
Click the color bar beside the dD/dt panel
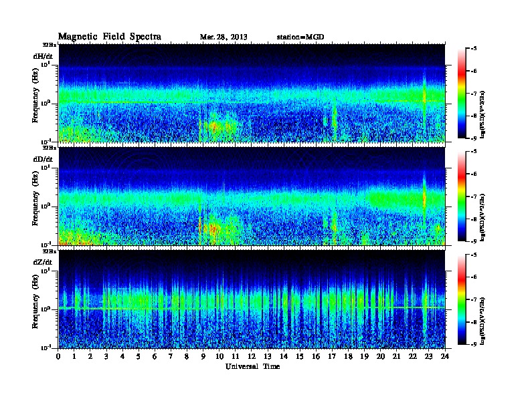(462, 196)
